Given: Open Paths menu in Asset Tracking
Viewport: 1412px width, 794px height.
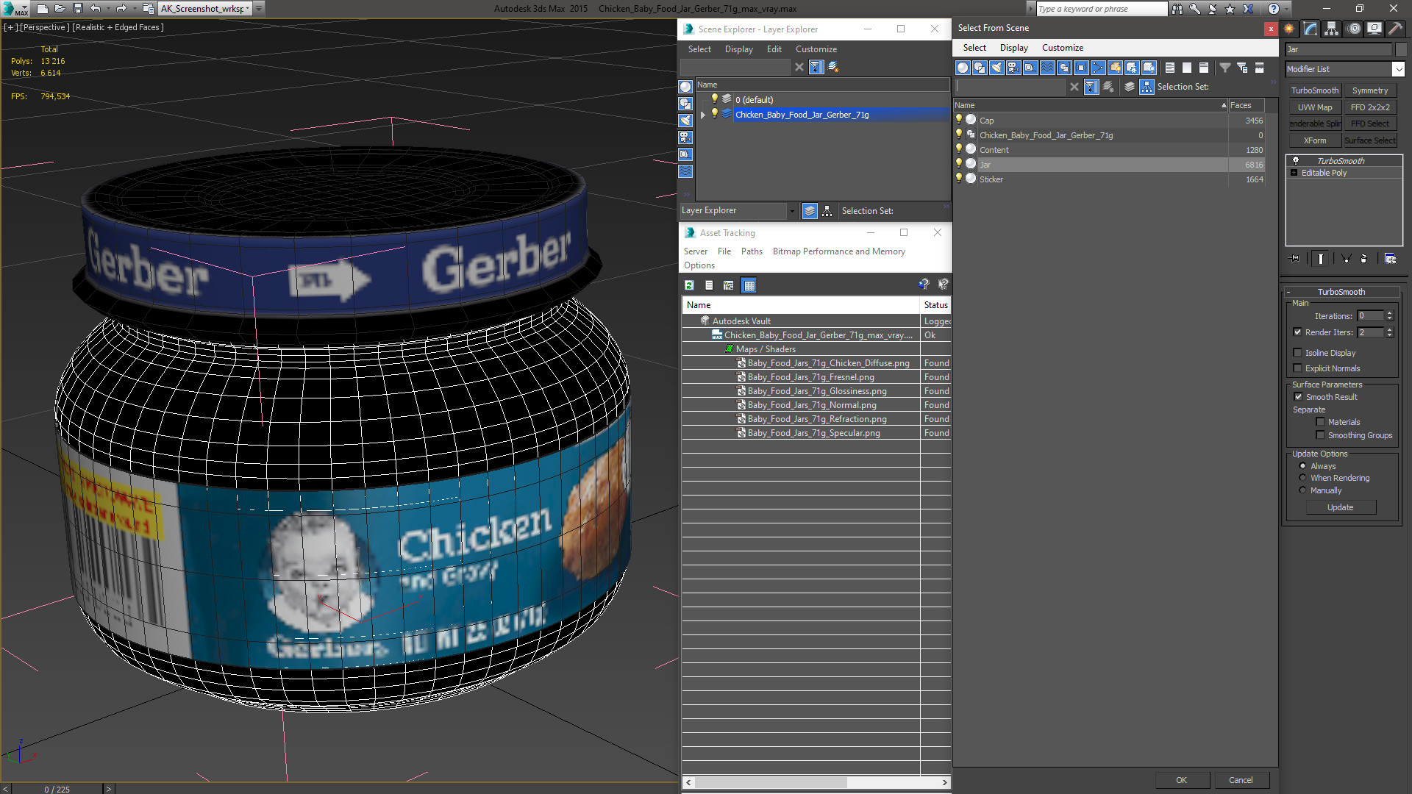Looking at the screenshot, I should [752, 251].
